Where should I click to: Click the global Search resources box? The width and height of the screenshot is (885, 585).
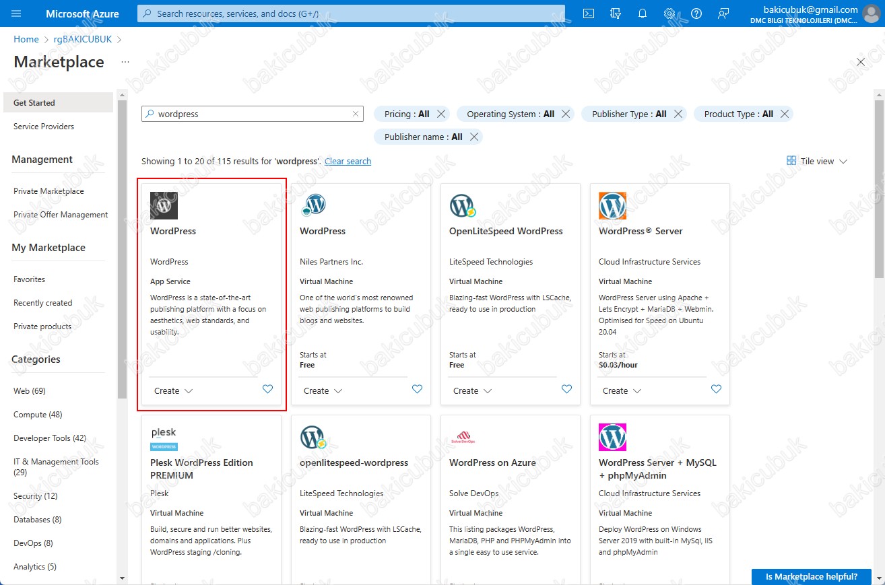click(x=351, y=13)
